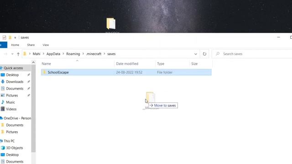Click the SchoolEscape folder icon
This screenshot has width=292, height=164.
pyautogui.click(x=45, y=72)
